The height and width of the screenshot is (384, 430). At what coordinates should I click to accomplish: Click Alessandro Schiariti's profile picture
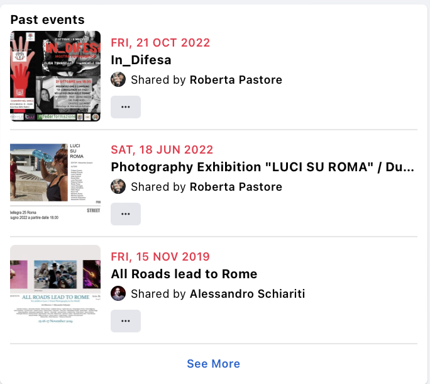pyautogui.click(x=118, y=293)
